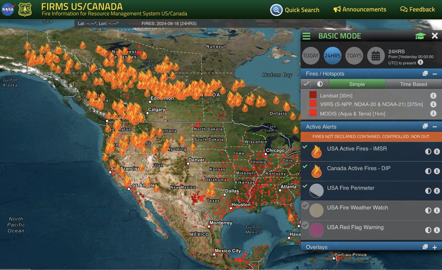Show info for USA Fire Weather Watch
The image size is (442, 270).
pos(437,210)
